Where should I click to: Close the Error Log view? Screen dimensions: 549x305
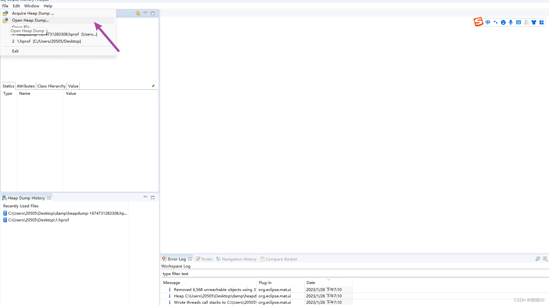(190, 259)
